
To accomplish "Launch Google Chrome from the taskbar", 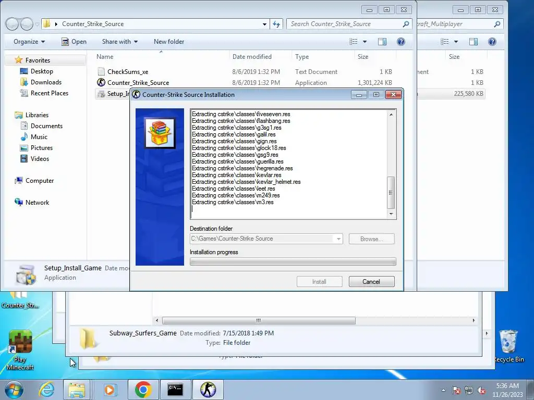I will tap(143, 390).
